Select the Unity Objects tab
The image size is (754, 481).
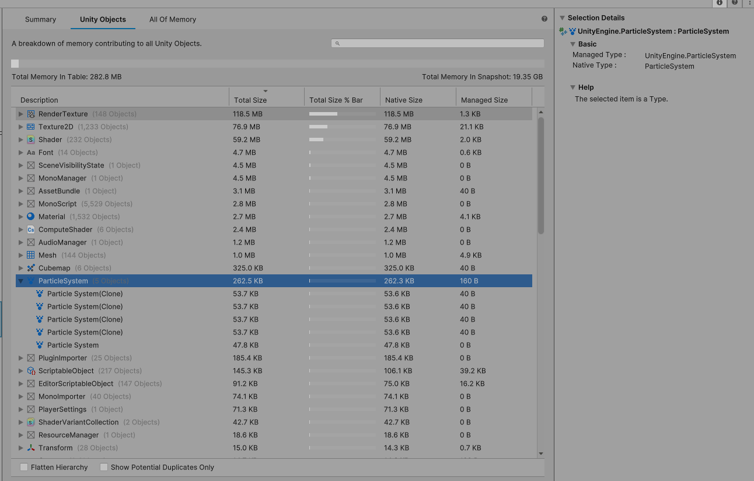(x=103, y=19)
